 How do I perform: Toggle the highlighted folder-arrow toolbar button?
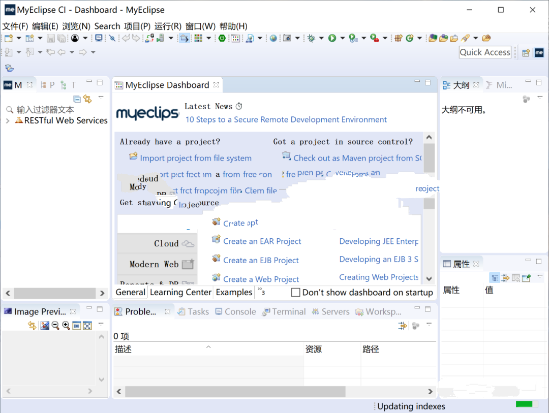(184, 38)
